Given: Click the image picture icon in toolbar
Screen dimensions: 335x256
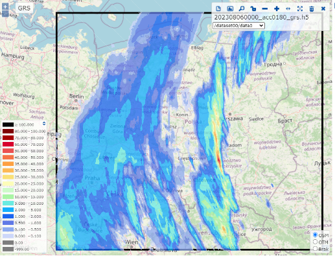Looking at the screenshot, I should coord(230,8).
